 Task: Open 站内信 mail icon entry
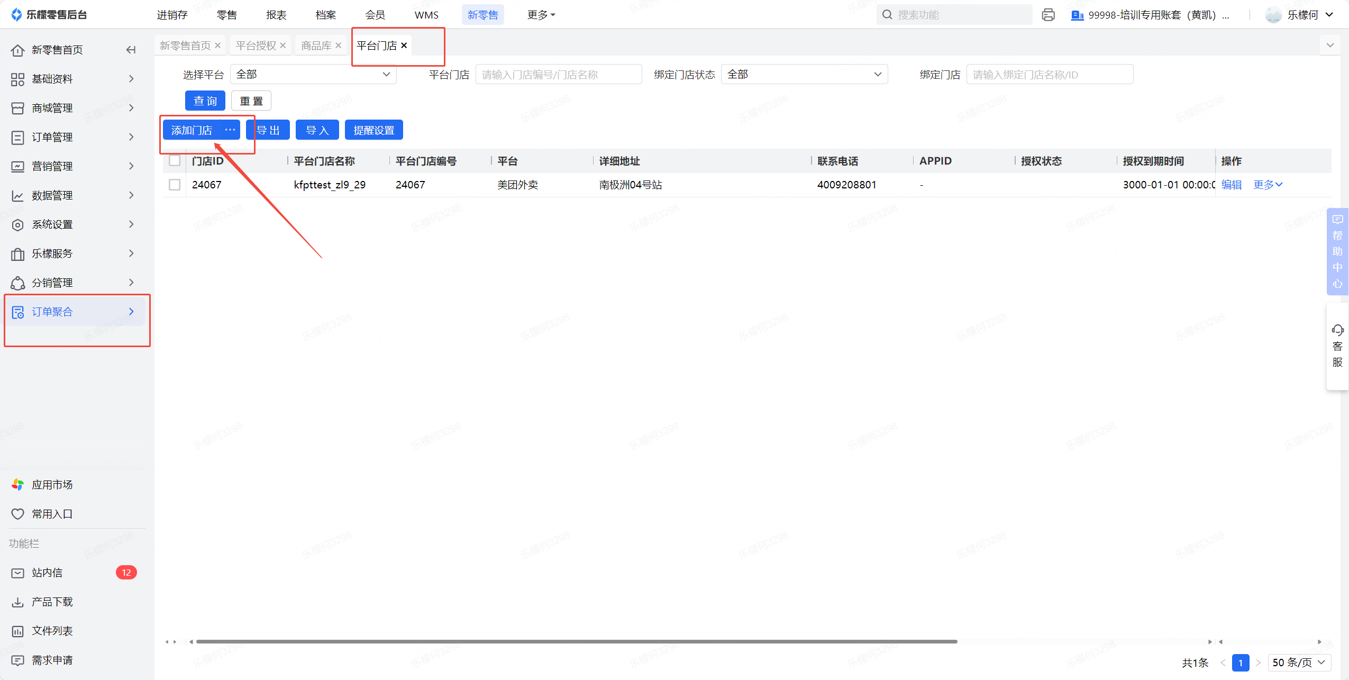18,573
